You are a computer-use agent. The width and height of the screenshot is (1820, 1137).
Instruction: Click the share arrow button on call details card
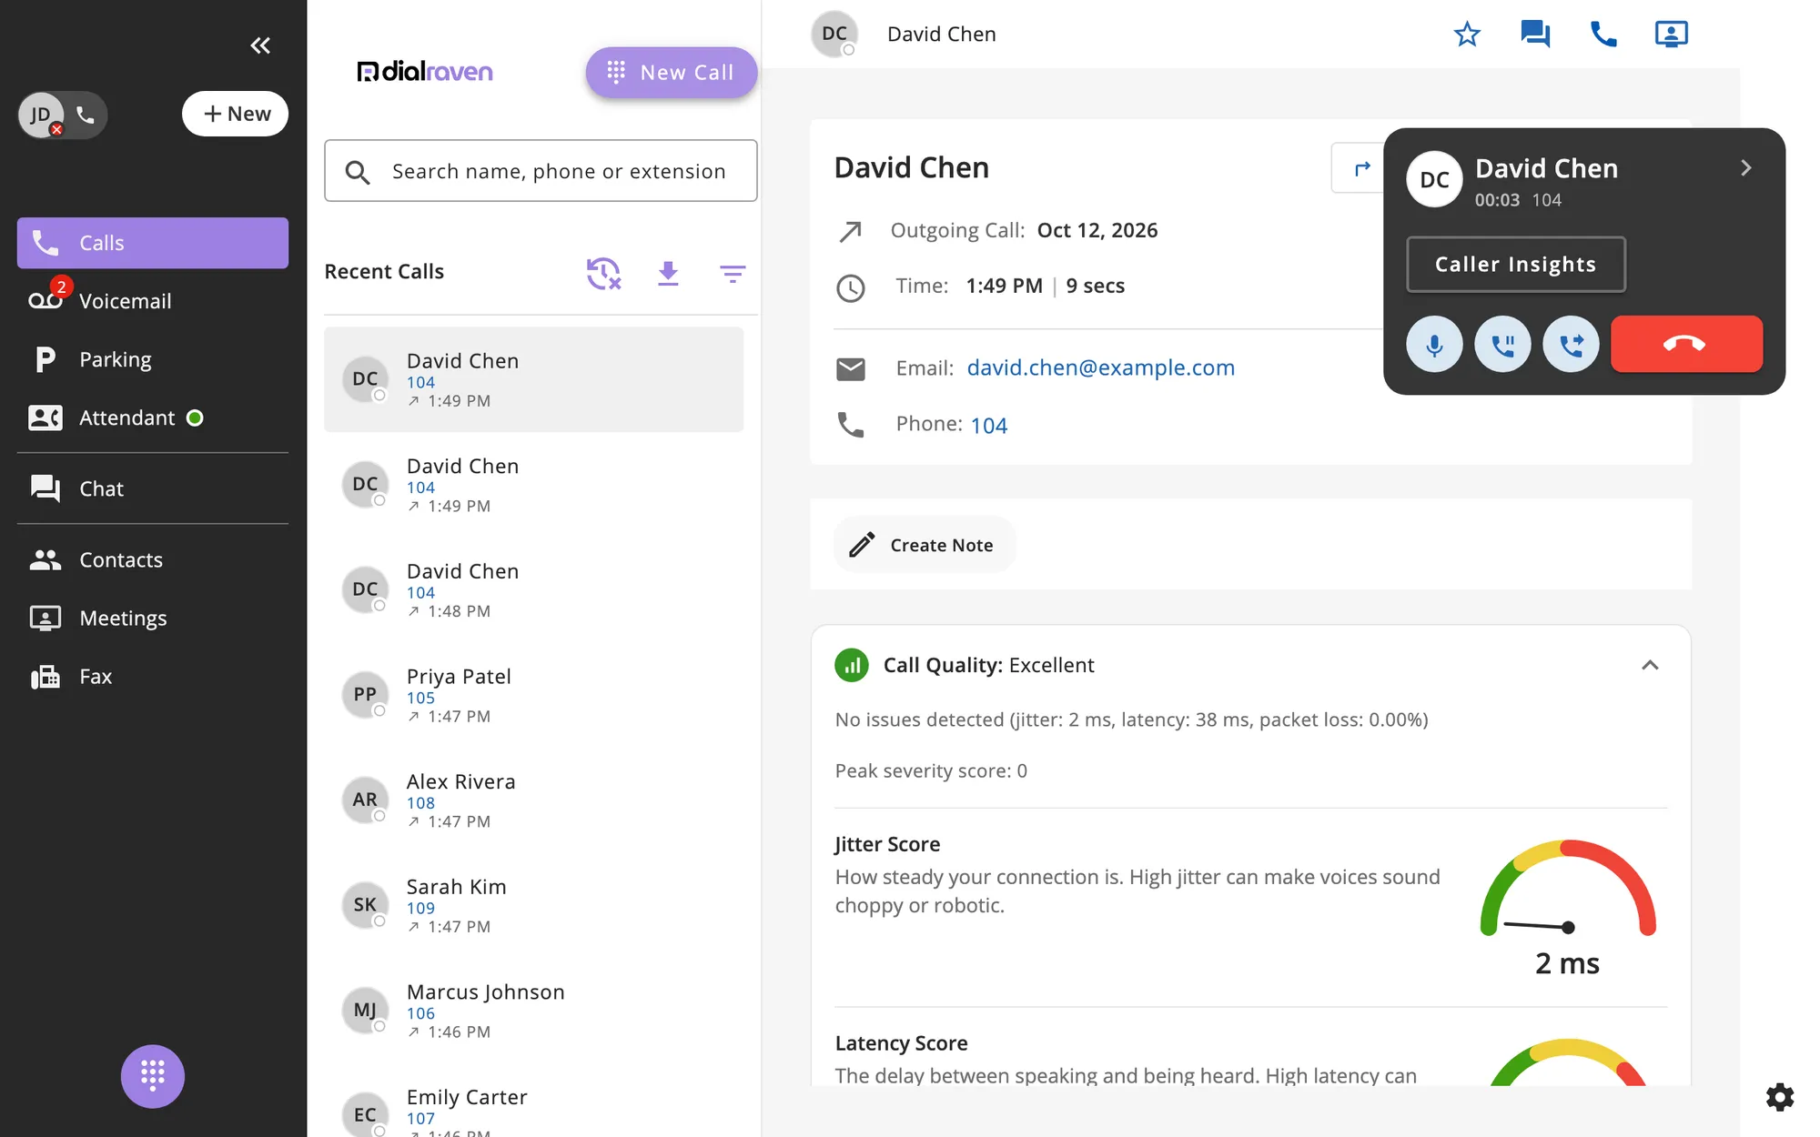point(1360,168)
